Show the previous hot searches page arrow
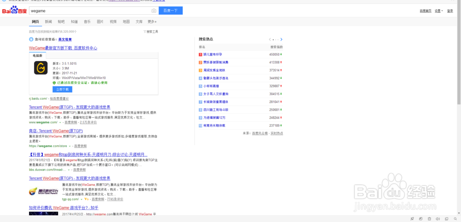This screenshot has width=461, height=222. 270,39
